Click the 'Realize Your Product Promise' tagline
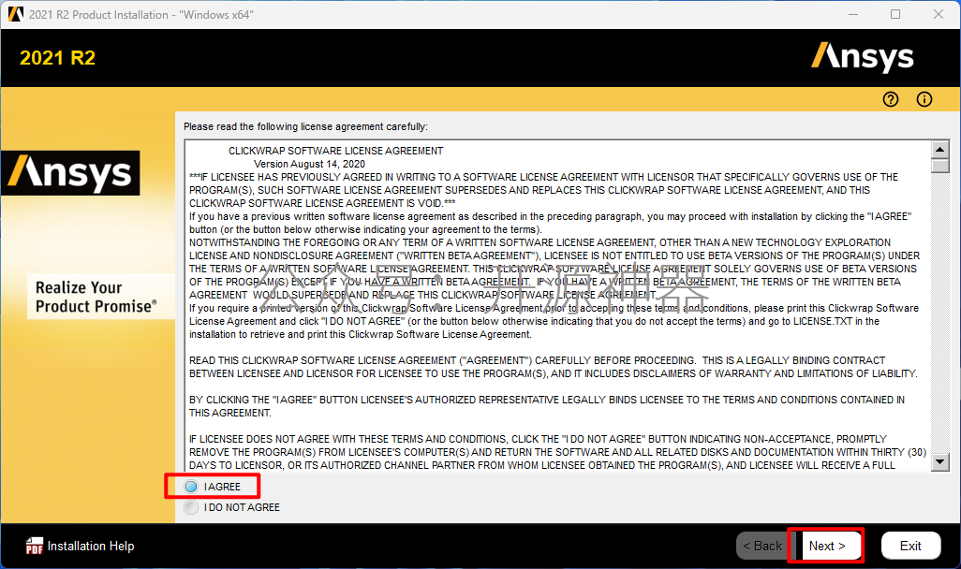 tap(96, 297)
